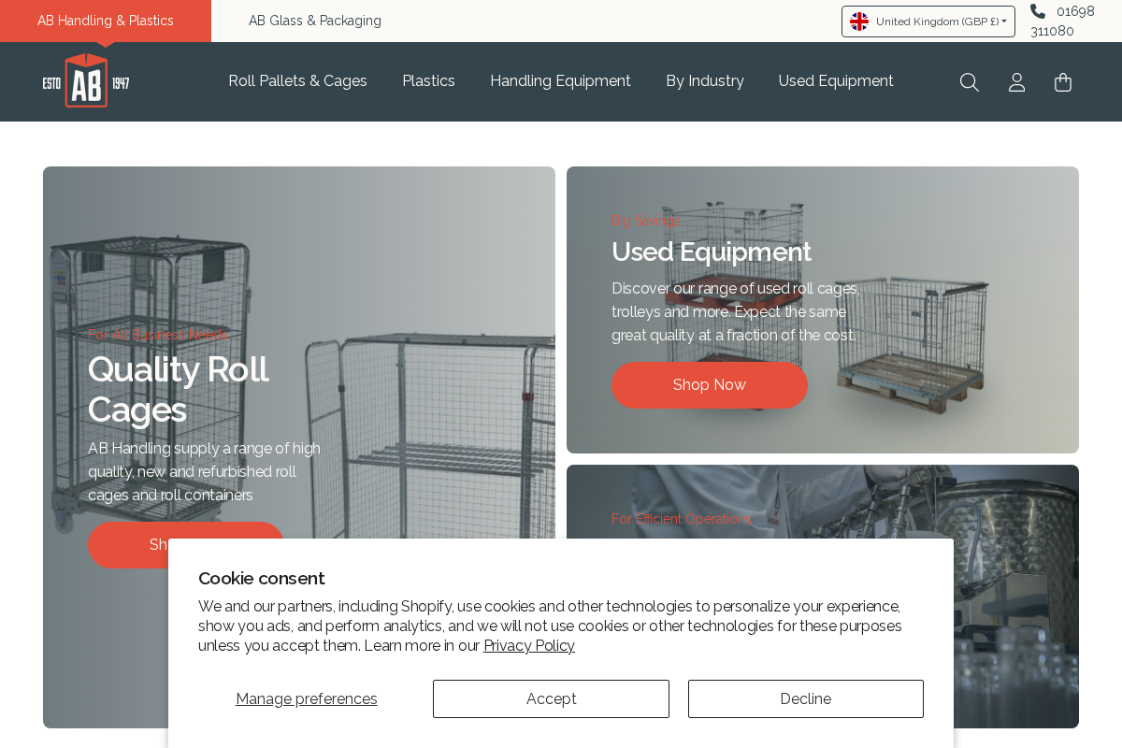Click Shop Now under Used Equipment
The width and height of the screenshot is (1122, 748).
(709, 385)
